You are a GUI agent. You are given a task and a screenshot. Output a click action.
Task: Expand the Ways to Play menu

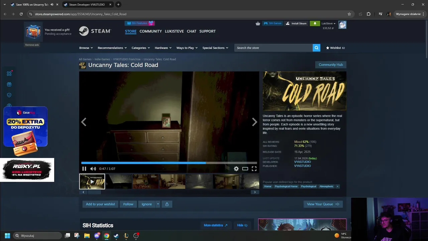pyautogui.click(x=187, y=48)
